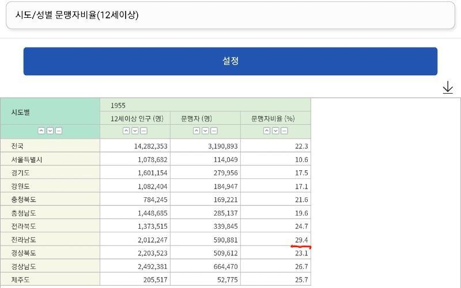Click Seoul illiterate count 114,049
This screenshot has width=461, height=288.
tap(225, 160)
